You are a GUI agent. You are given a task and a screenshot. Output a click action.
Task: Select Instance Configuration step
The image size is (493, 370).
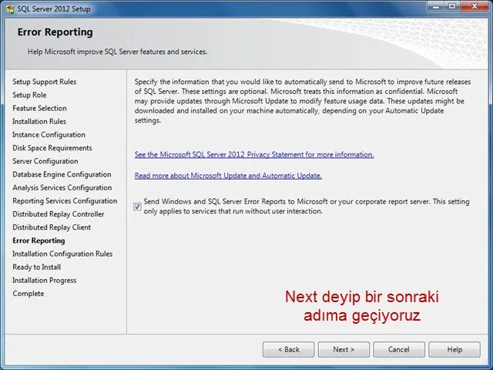coord(49,135)
